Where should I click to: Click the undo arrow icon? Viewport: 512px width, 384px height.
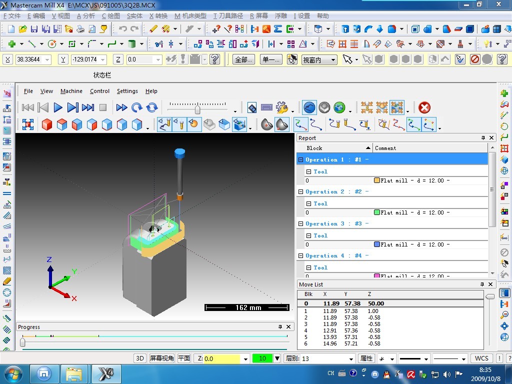pyautogui.click(x=123, y=29)
